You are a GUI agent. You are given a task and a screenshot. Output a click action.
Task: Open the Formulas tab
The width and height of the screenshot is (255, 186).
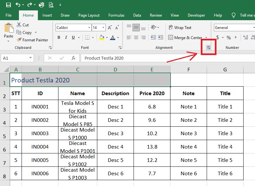(116, 15)
